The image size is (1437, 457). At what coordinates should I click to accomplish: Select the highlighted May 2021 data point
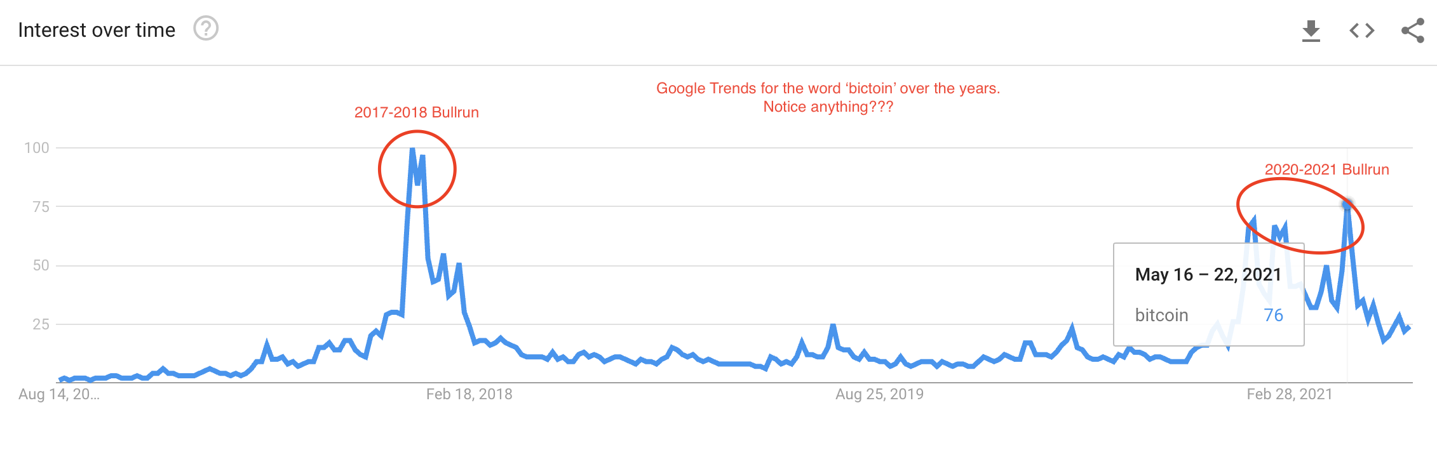1347,204
